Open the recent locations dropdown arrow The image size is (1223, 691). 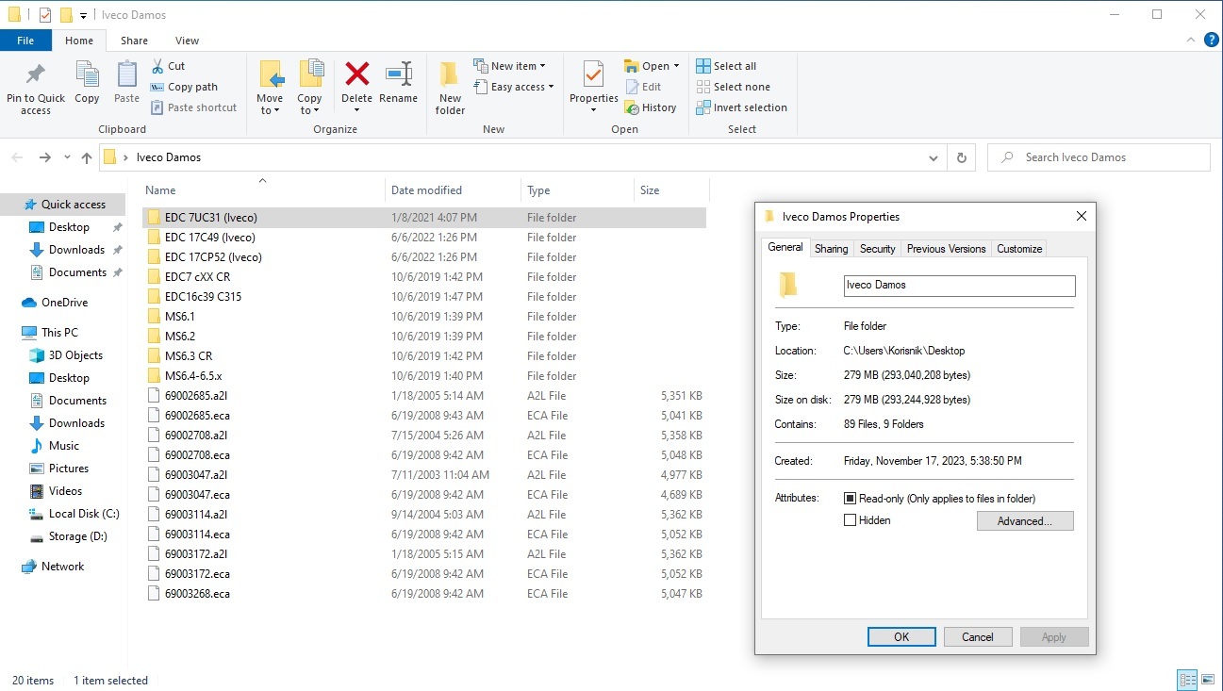pos(67,157)
